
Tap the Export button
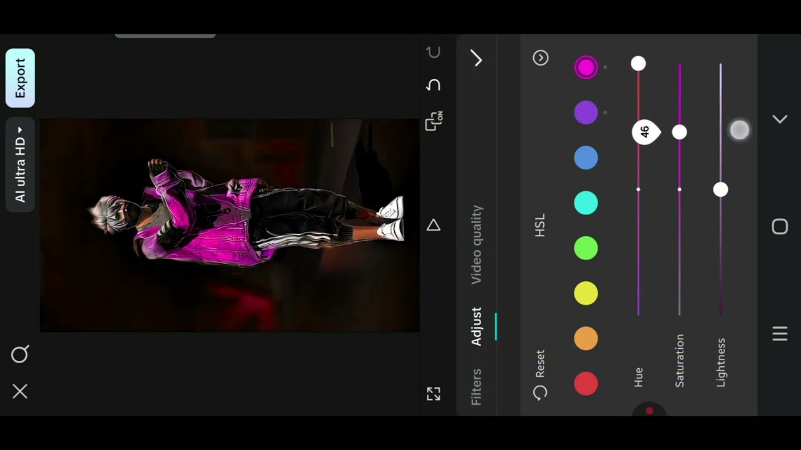pos(20,78)
